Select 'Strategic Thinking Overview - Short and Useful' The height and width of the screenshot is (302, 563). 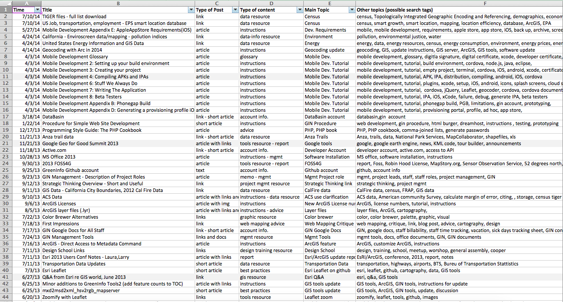pyautogui.click(x=118, y=184)
